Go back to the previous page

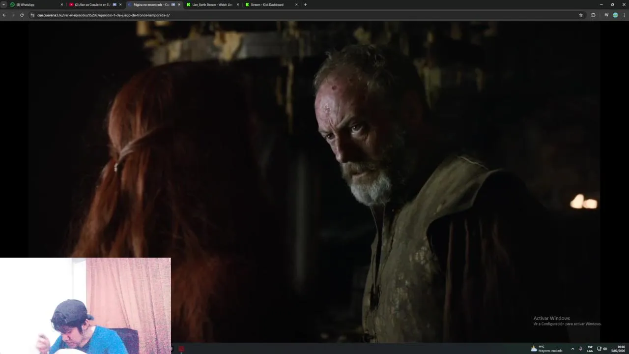[4, 15]
